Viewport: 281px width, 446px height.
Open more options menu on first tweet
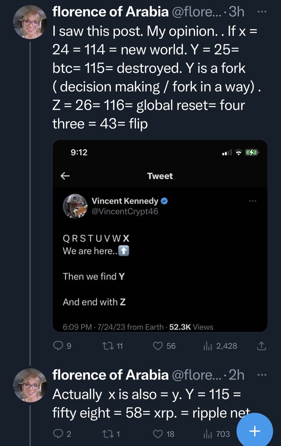(x=261, y=12)
